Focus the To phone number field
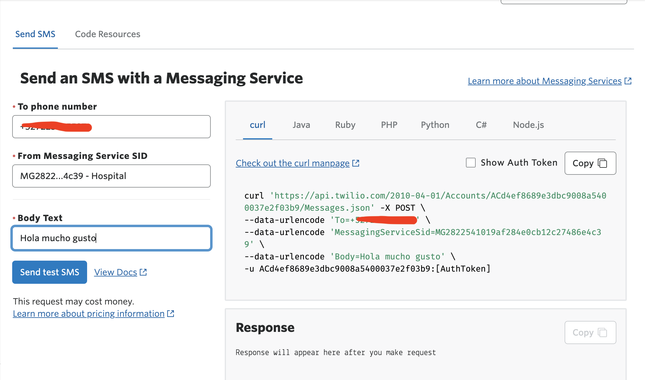Screen dimensions: 645x380 (x=111, y=127)
